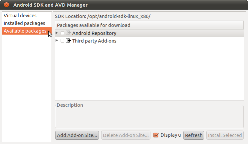Click the Install Selected button
Image resolution: width=248 pixels, height=144 pixels.
(225, 135)
